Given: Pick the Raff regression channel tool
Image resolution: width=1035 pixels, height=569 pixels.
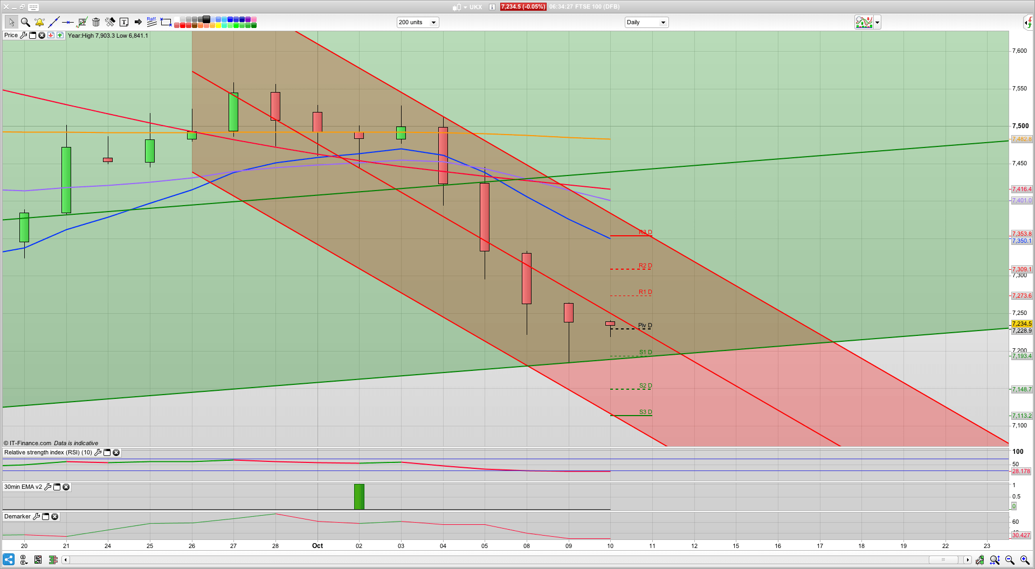Looking at the screenshot, I should [151, 22].
